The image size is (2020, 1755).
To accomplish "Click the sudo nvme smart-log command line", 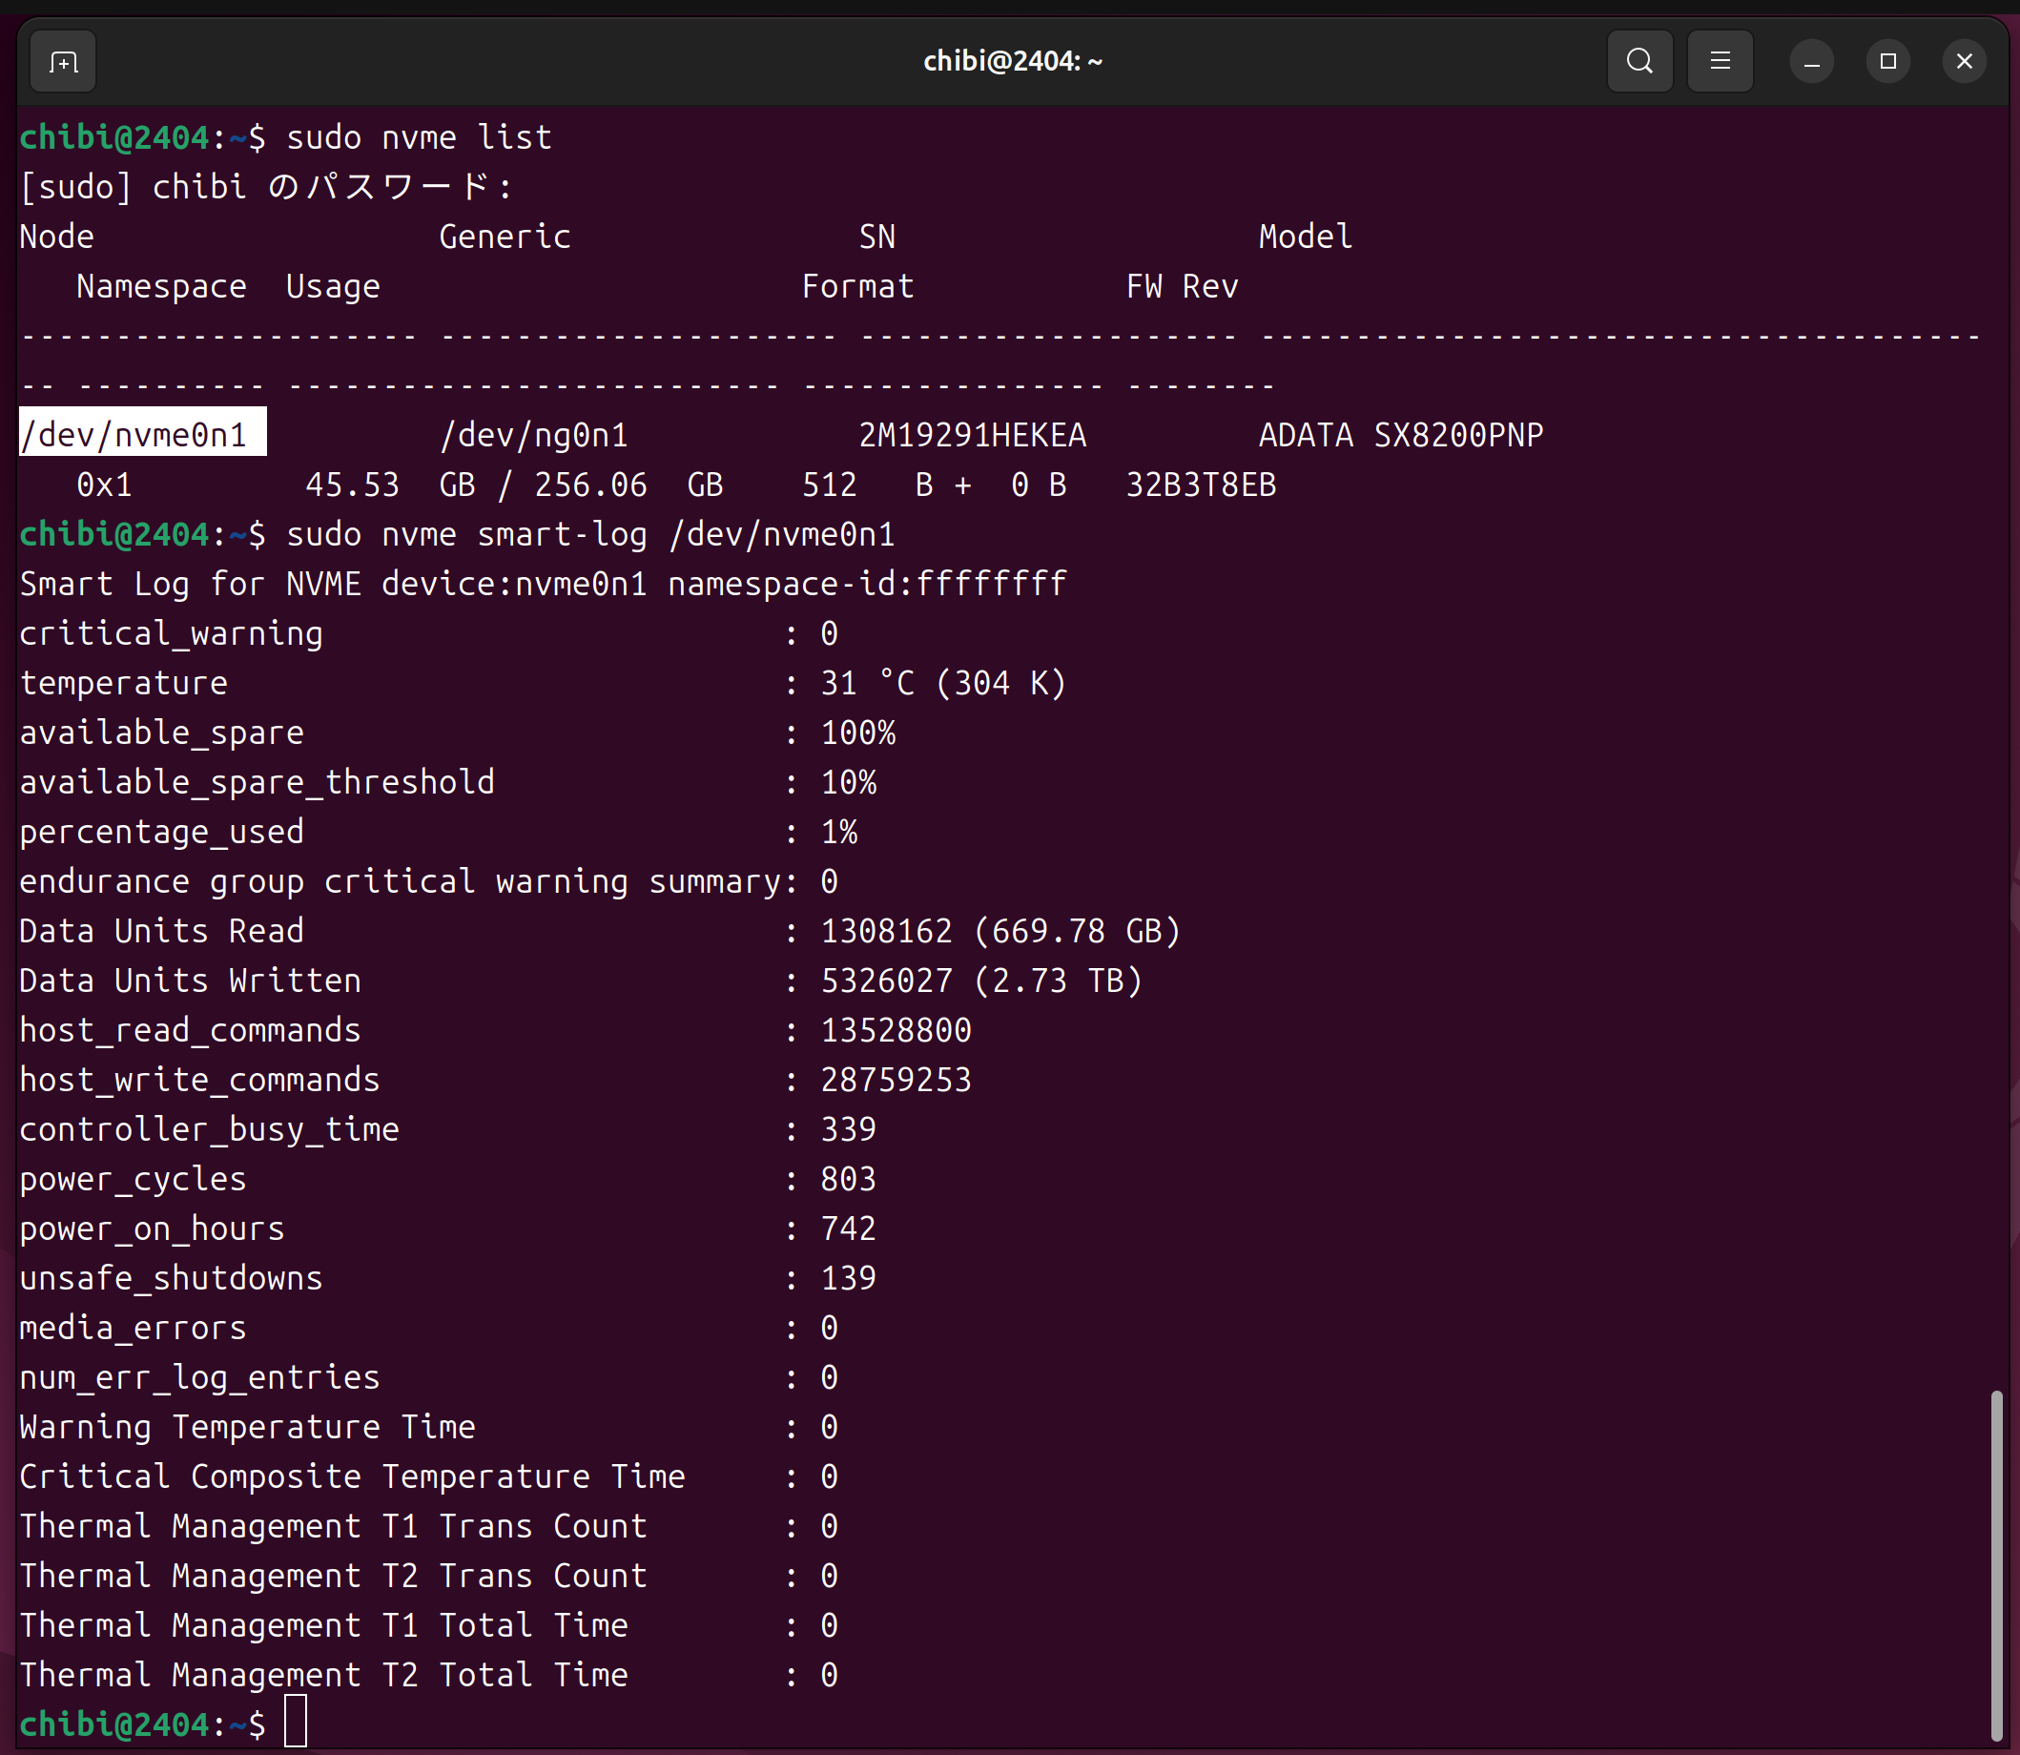I will [x=589, y=535].
